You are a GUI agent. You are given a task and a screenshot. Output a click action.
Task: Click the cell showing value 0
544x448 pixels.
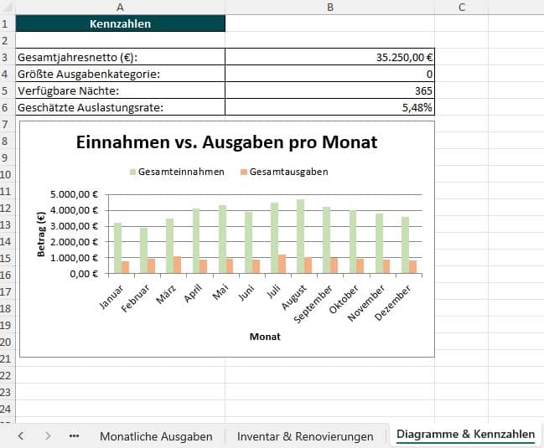tap(330, 74)
